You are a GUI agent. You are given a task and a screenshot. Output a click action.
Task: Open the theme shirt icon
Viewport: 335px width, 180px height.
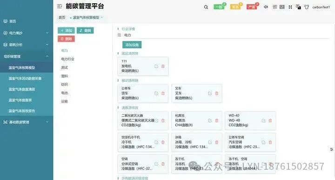(307, 7)
